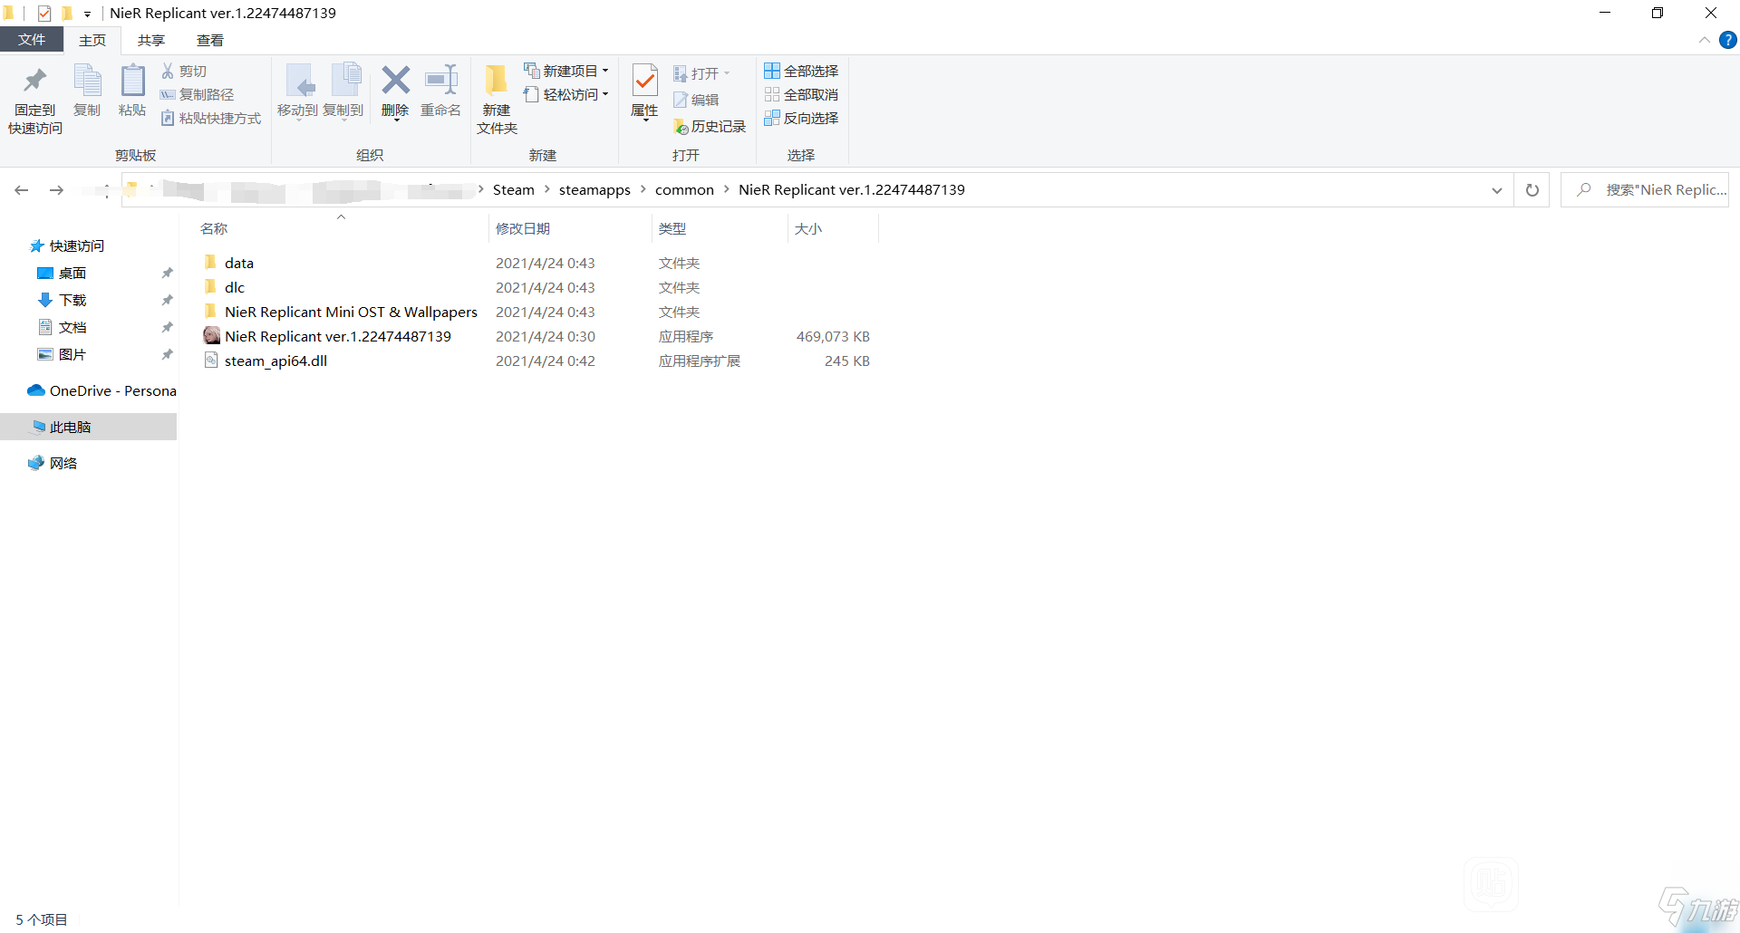
Task: Click the Move to (移动到) icon
Action: (x=298, y=81)
